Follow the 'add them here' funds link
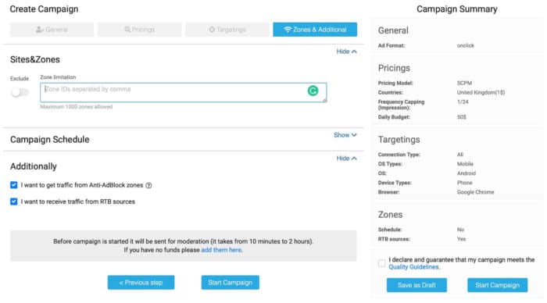547x303 pixels. 221,250
